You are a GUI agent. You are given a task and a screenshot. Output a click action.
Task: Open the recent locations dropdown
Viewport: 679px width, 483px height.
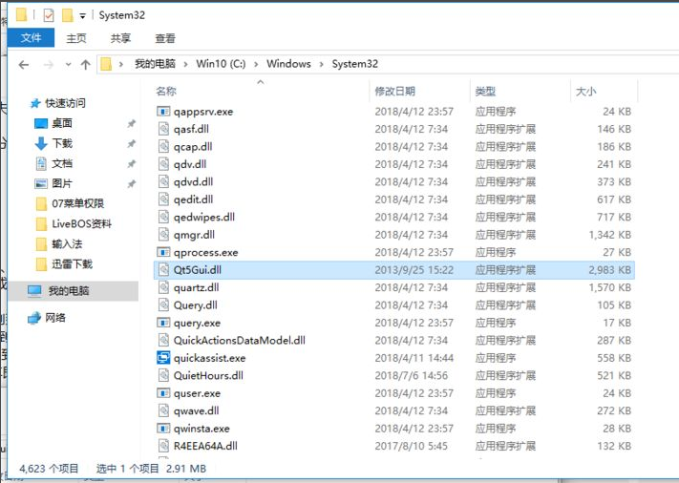coord(67,65)
